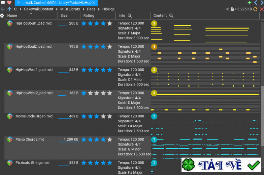
Task: Expand breadcrumb arrow after C:
Action: pyautogui.click(x=20, y=9)
